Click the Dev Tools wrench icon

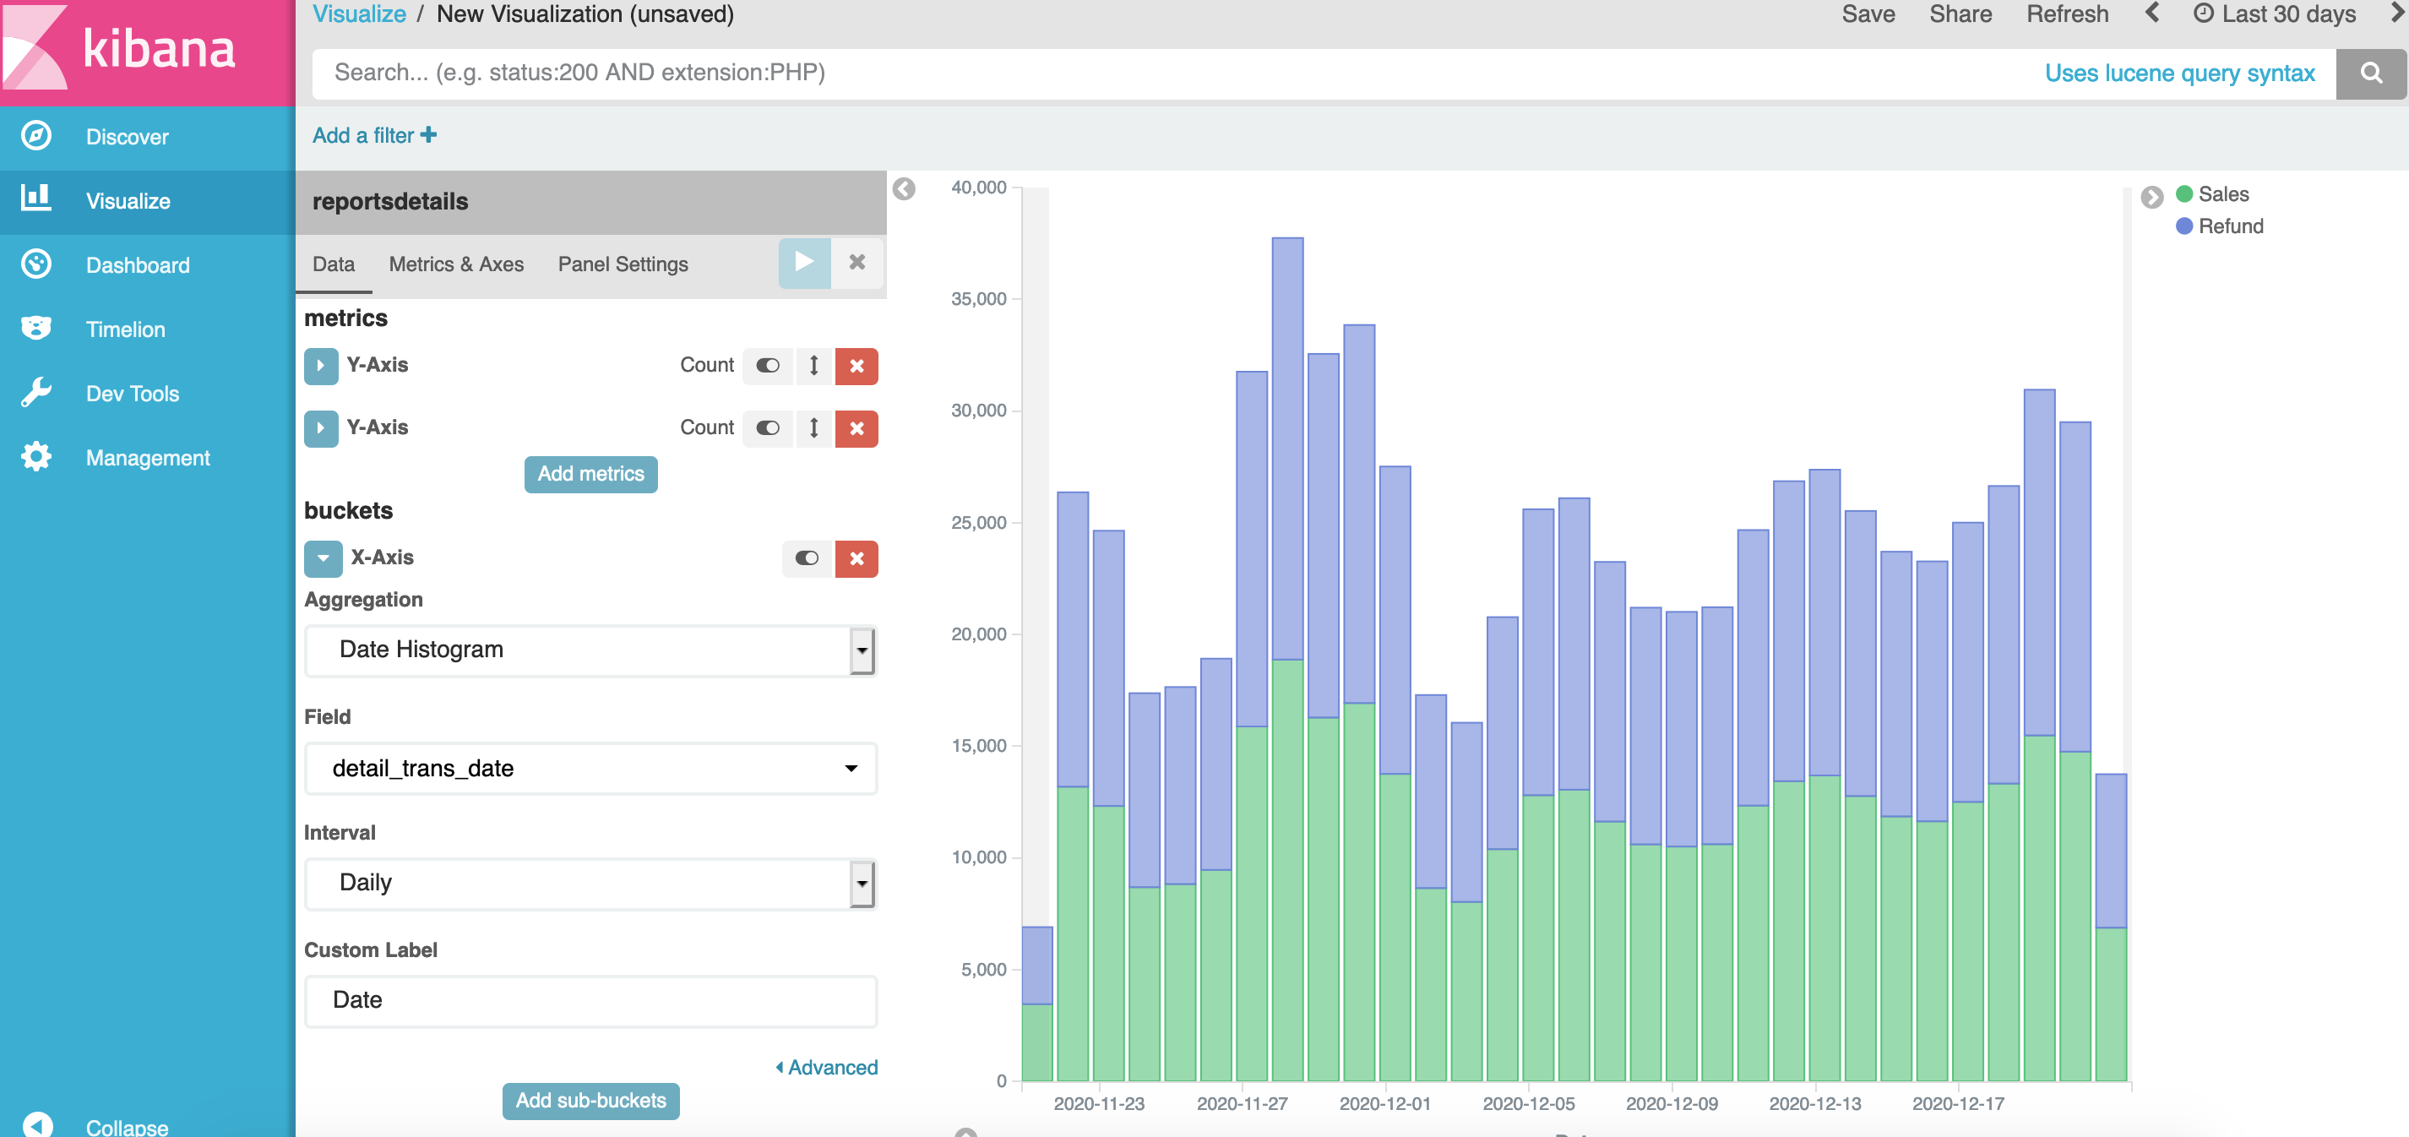point(35,393)
